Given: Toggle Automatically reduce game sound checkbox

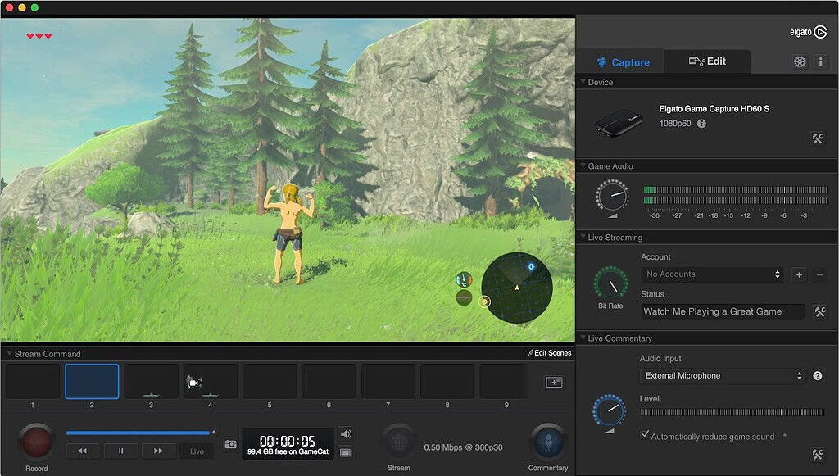Looking at the screenshot, I should 645,434.
